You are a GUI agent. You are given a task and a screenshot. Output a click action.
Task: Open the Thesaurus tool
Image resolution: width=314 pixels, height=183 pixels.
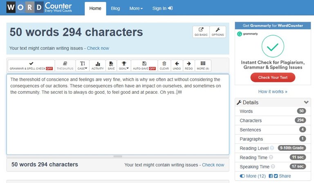[x=65, y=66]
